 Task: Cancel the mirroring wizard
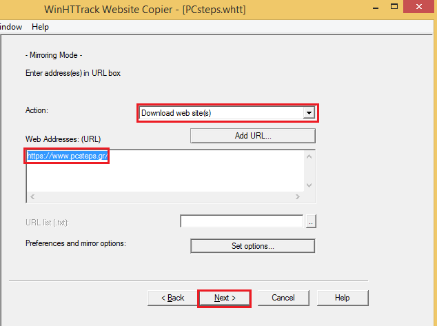pos(283,298)
